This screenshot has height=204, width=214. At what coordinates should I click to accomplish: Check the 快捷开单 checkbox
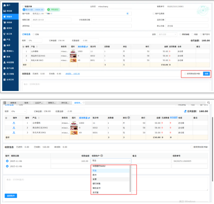click(x=23, y=6)
